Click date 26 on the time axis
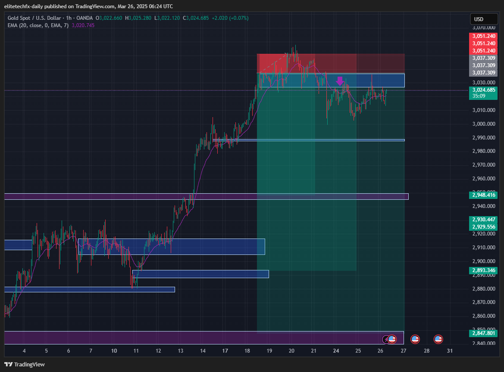504x372 pixels. 380,351
